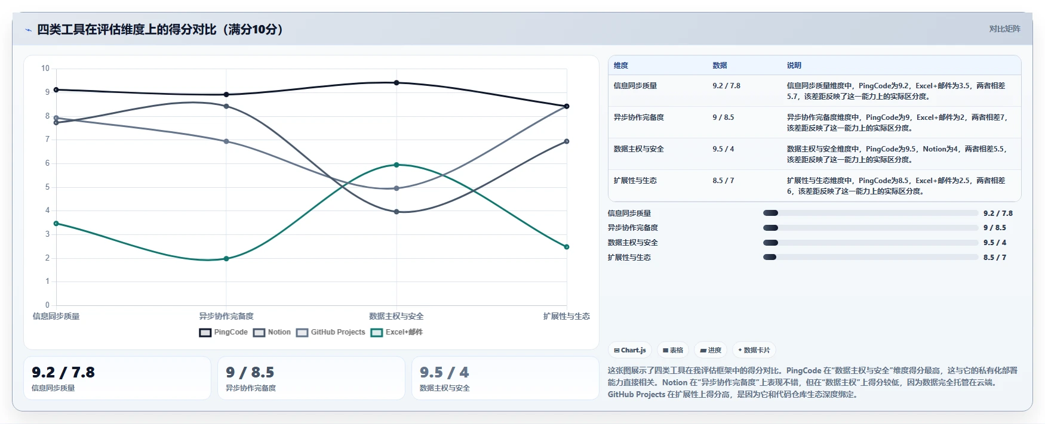
Task: Click the description mentioning Excel+邮件为2.5
Action: tap(896, 186)
